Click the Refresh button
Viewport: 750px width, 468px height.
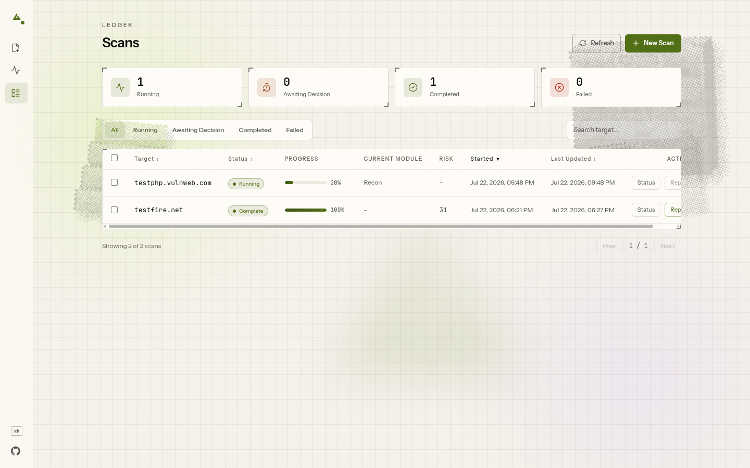(x=596, y=43)
